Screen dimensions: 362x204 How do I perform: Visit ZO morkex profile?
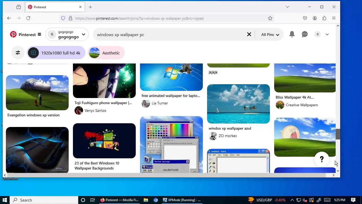(x=228, y=136)
